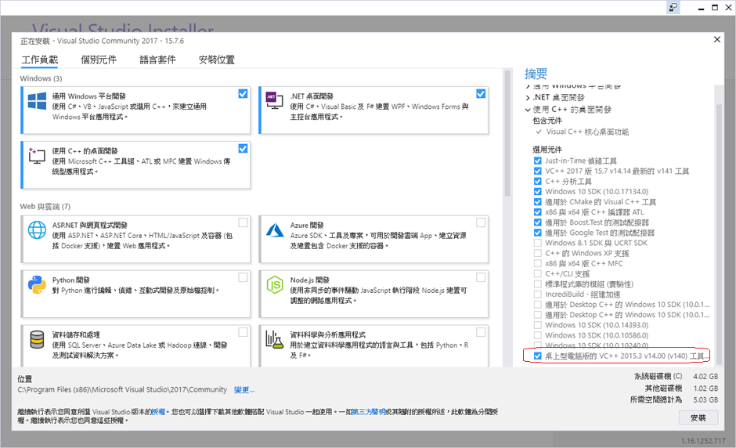The image size is (736, 448).
Task: Check Windows 10 SDK (10.0.10586.0)
Action: click(x=537, y=335)
